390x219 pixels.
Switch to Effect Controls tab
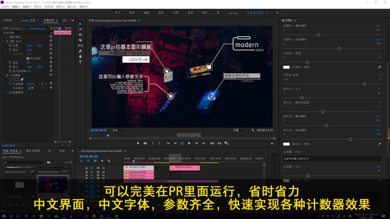click(49, 20)
